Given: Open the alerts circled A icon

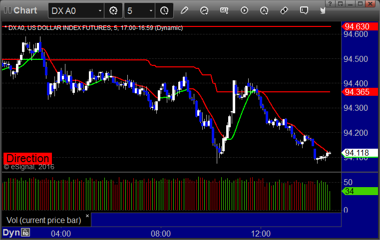Looking at the screenshot, I should [x=264, y=10].
